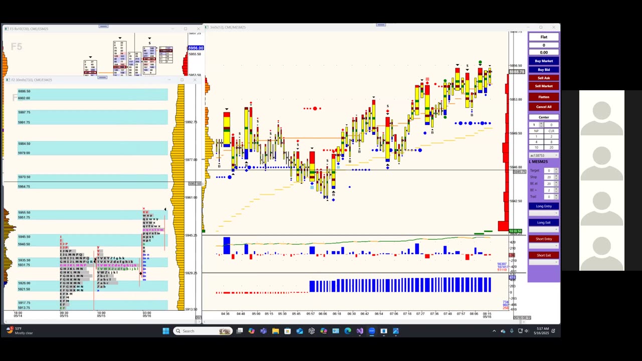Open Outlook from the taskbar

point(299,331)
